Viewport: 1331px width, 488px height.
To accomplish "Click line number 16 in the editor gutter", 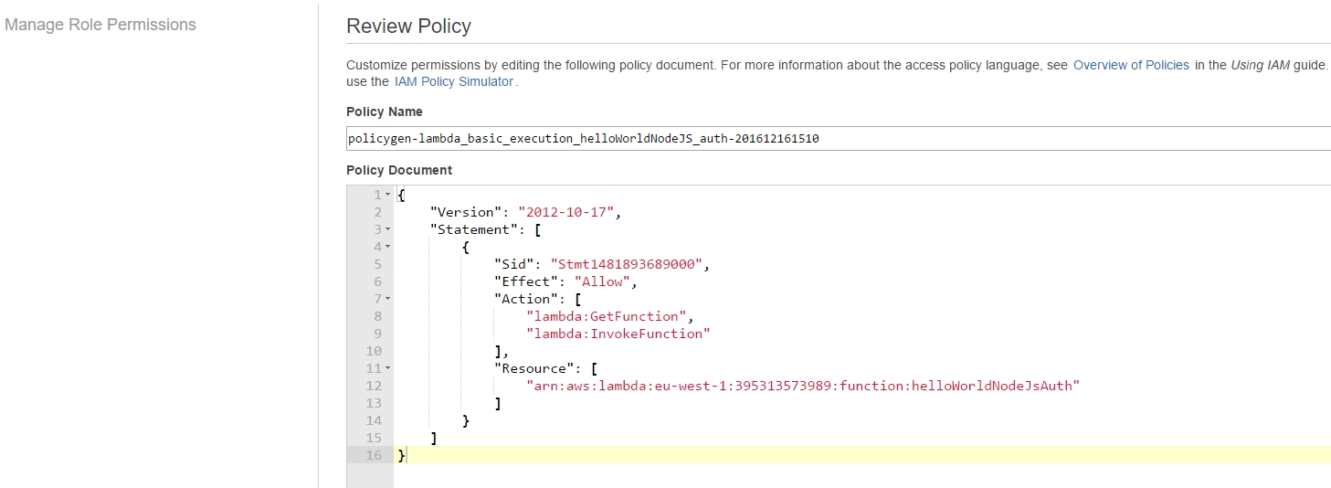I will pos(374,455).
